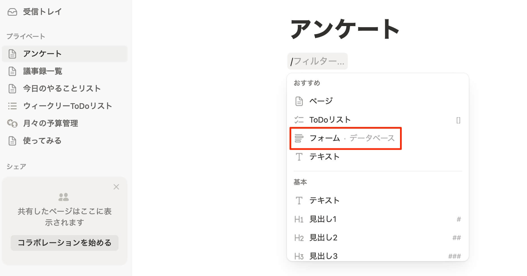Image resolution: width=527 pixels, height=276 pixels.
Task: Insert a 見出し2 block
Action: (x=323, y=238)
